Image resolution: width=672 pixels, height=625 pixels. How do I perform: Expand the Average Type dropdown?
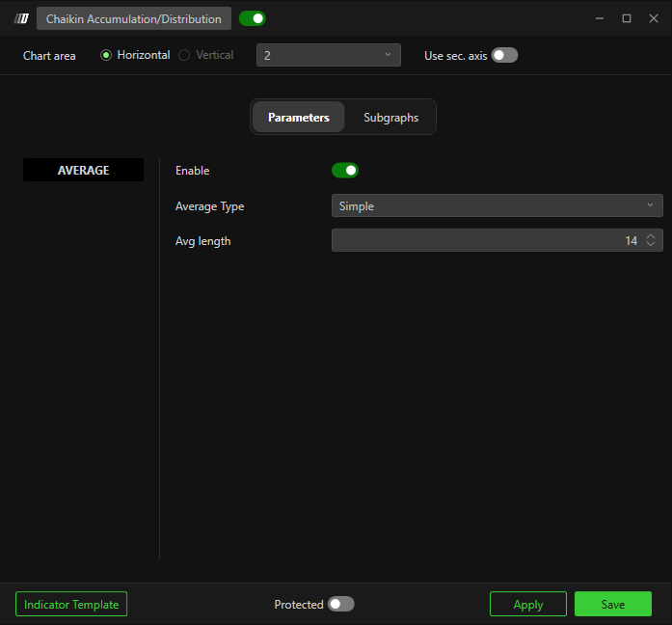(497, 205)
